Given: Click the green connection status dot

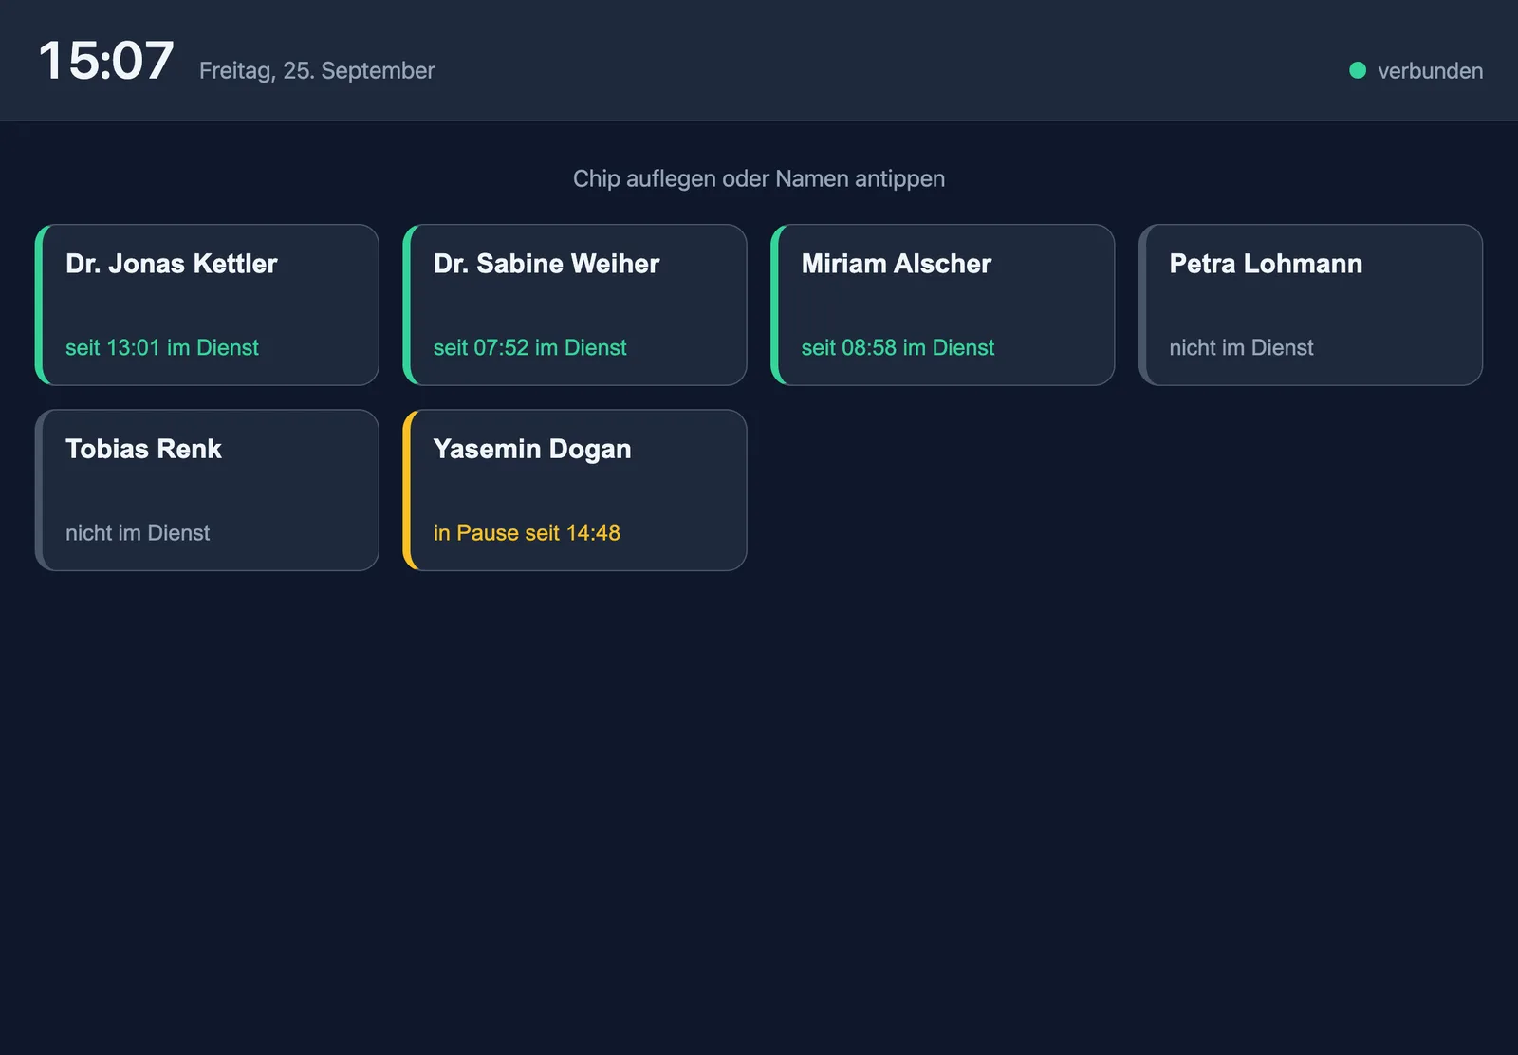Looking at the screenshot, I should (1358, 70).
